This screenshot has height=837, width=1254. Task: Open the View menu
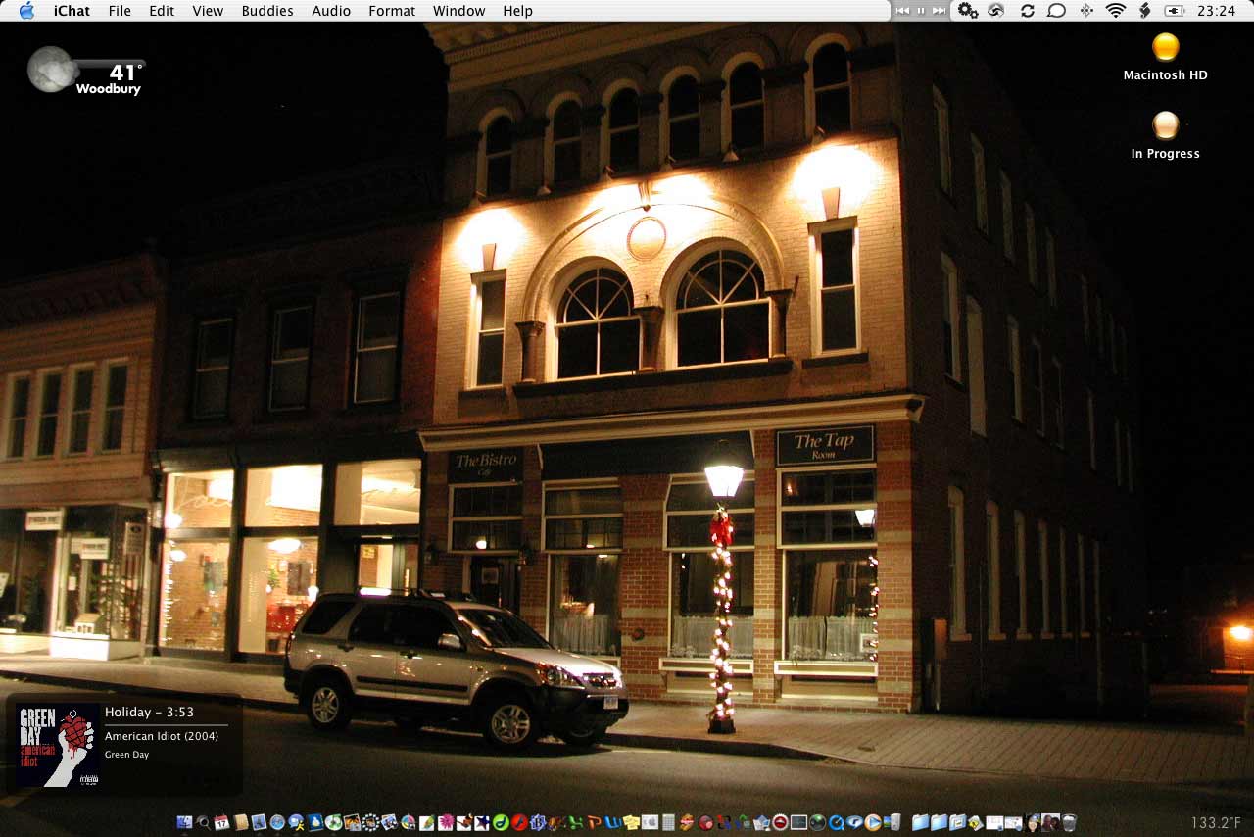click(x=208, y=11)
